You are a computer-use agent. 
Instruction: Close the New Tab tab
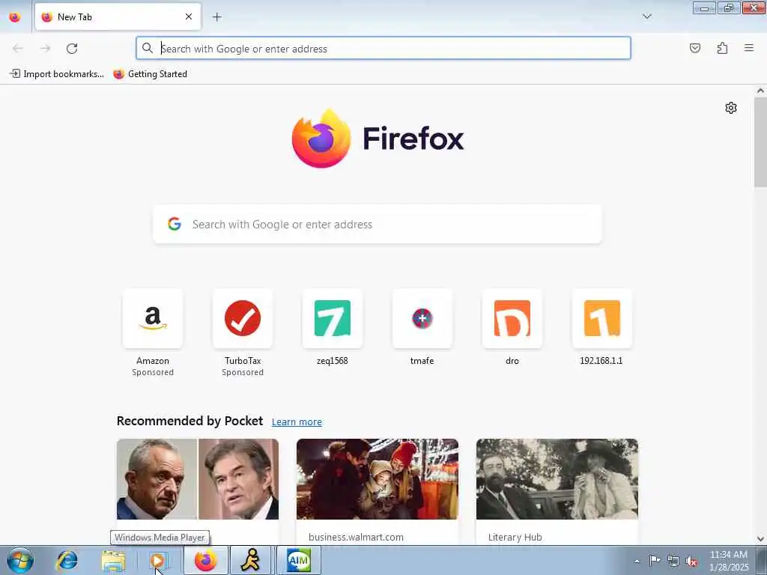click(189, 17)
